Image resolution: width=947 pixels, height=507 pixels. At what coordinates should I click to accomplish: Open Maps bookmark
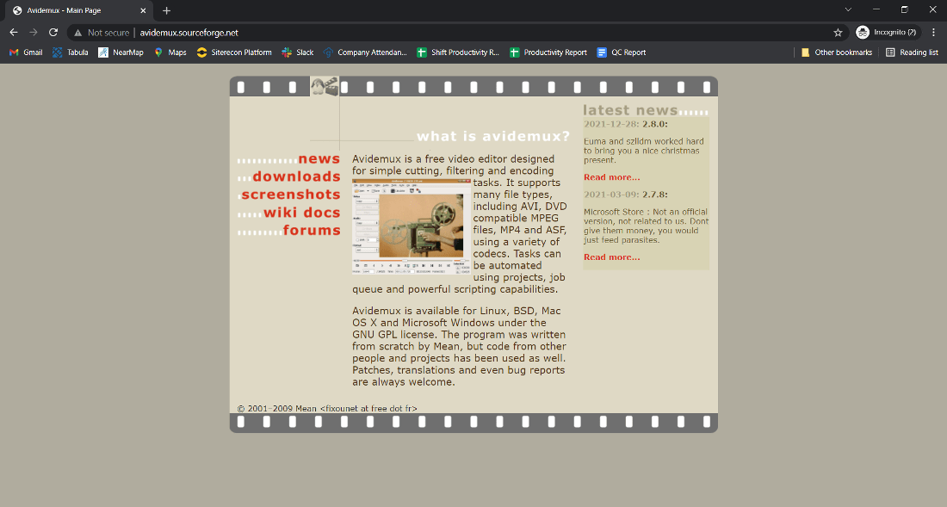(x=170, y=53)
